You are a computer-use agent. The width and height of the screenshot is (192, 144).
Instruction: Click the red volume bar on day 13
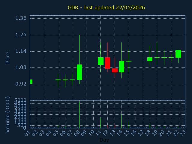115,126
